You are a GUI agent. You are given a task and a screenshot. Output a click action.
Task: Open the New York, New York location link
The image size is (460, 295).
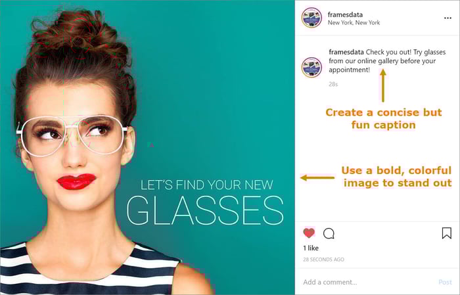[354, 22]
